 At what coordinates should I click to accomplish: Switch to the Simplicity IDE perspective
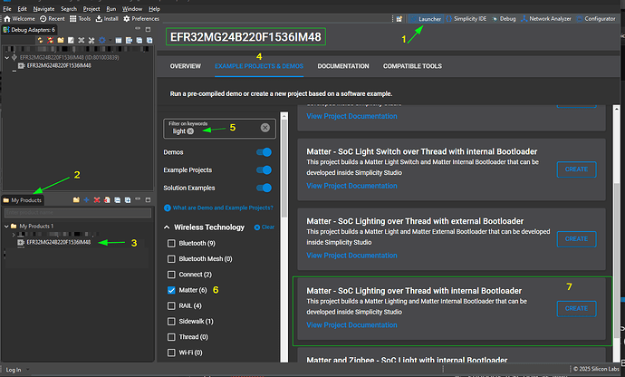(466, 19)
